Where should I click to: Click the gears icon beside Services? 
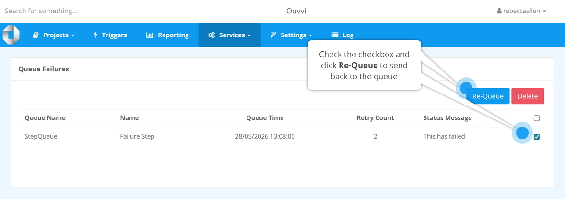click(x=212, y=35)
